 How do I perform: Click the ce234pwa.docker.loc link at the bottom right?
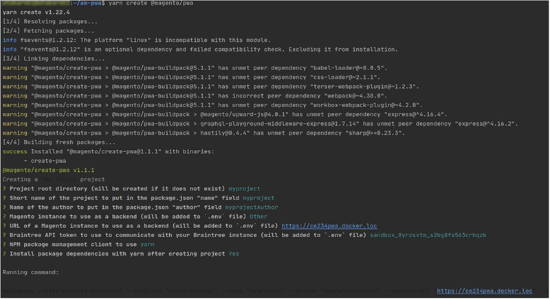click(x=485, y=291)
